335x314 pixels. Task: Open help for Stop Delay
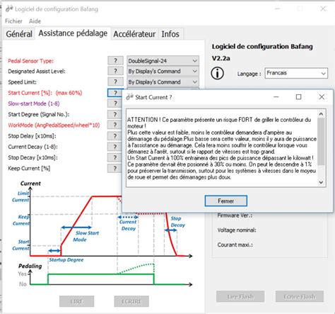pyautogui.click(x=114, y=136)
